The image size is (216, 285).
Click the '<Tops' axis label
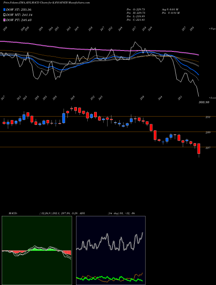click(x=212, y=29)
